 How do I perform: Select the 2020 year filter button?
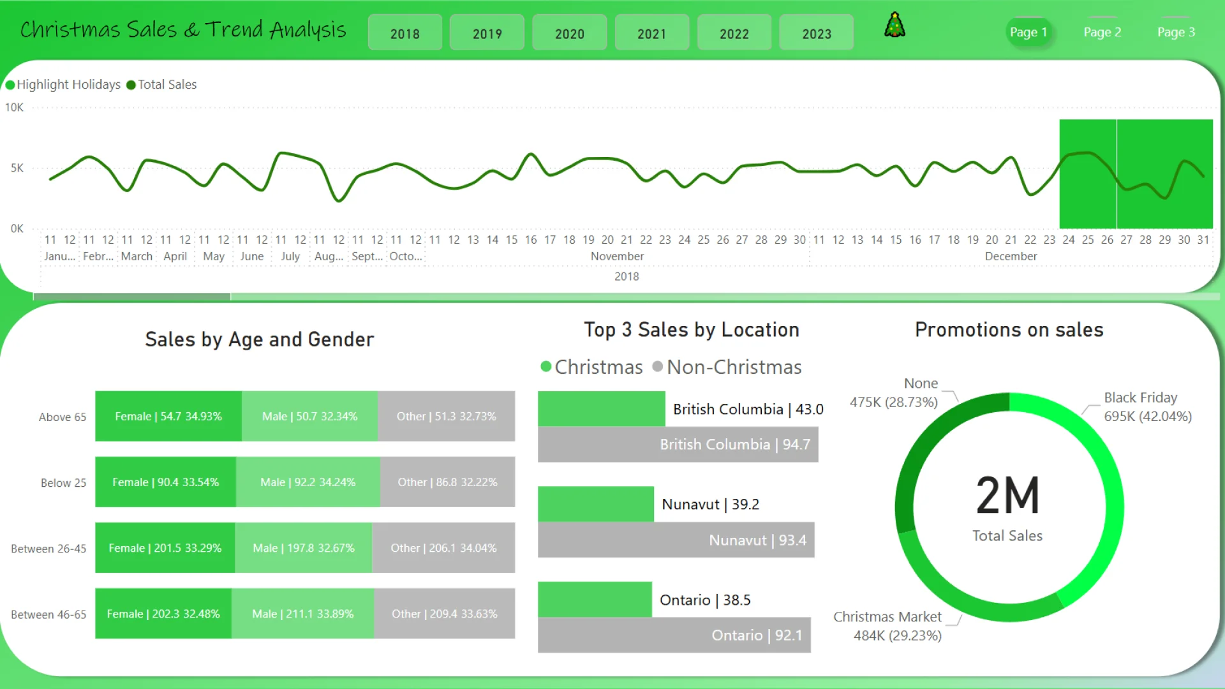[570, 33]
